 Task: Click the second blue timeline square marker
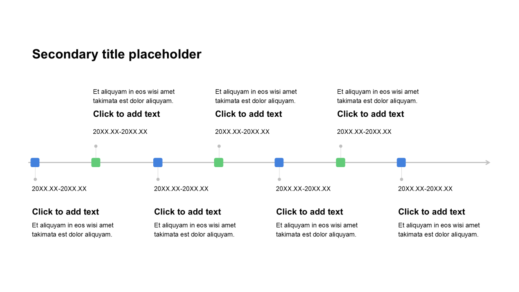(x=158, y=163)
